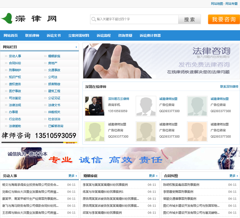Click the beige lawyer placeholder avatar
This screenshot has height=218, width=240.
tap(146, 132)
